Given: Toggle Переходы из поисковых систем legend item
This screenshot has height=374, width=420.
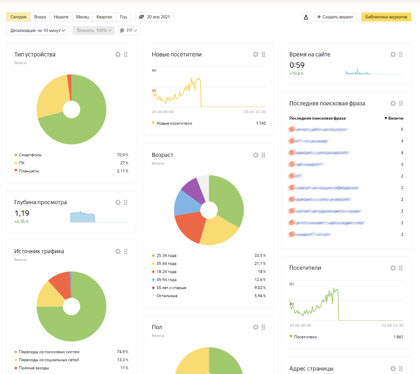Looking at the screenshot, I should pyautogui.click(x=49, y=352).
